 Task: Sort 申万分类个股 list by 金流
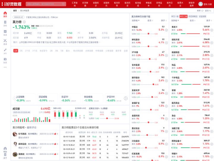pyautogui.click(x=150, y=21)
